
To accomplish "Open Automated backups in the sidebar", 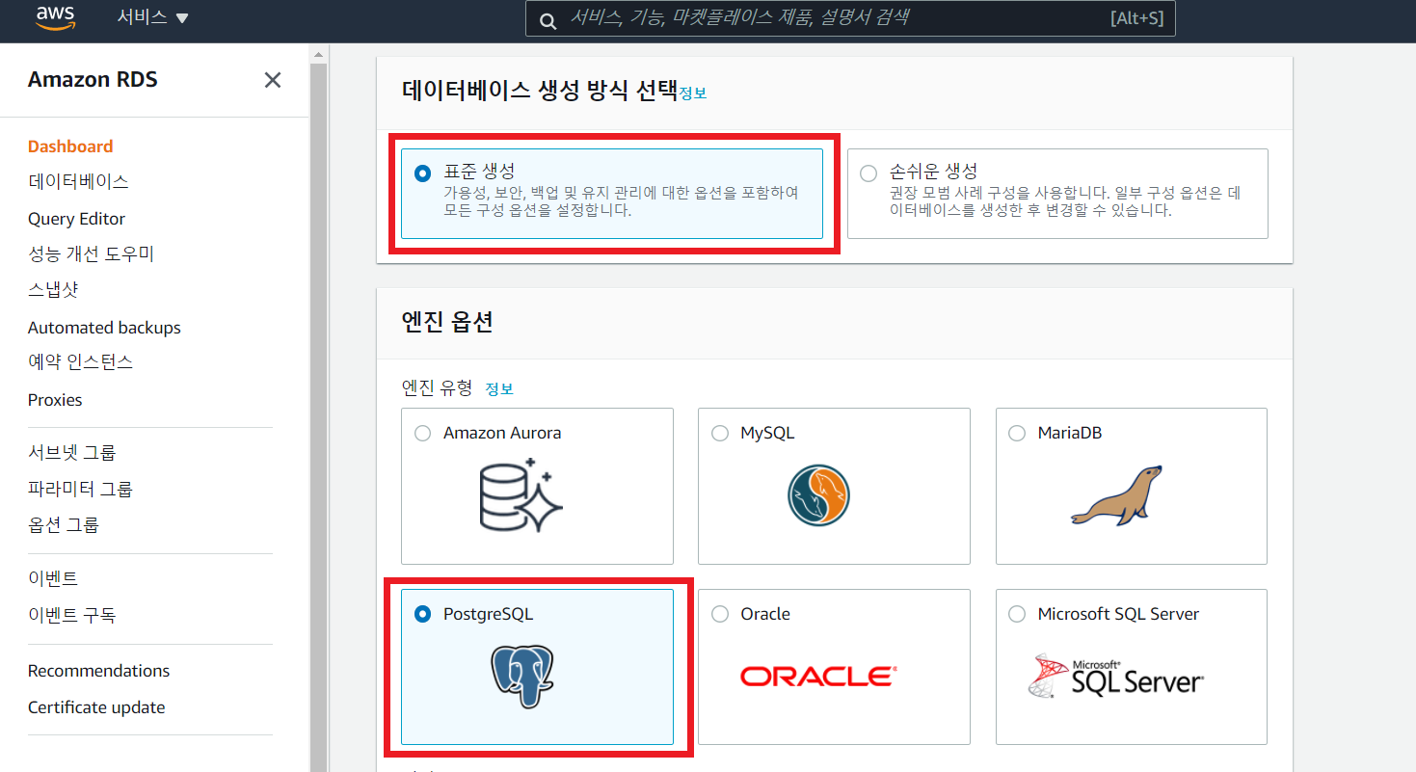I will 104,328.
